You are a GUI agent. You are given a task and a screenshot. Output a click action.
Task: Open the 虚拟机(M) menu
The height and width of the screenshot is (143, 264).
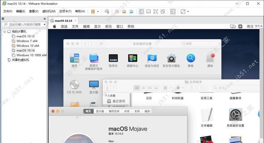coord(49,11)
